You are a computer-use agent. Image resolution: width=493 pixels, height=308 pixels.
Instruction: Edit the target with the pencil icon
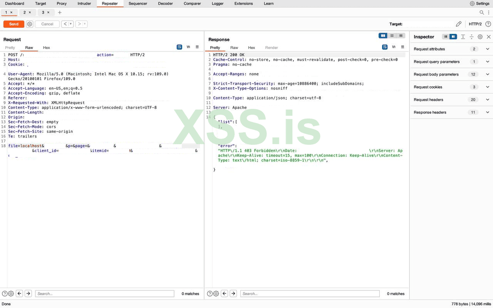(x=458, y=24)
